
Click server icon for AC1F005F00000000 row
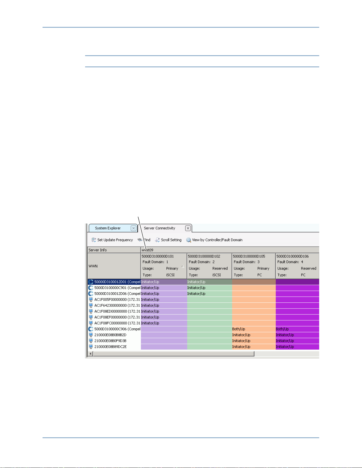[91, 299]
